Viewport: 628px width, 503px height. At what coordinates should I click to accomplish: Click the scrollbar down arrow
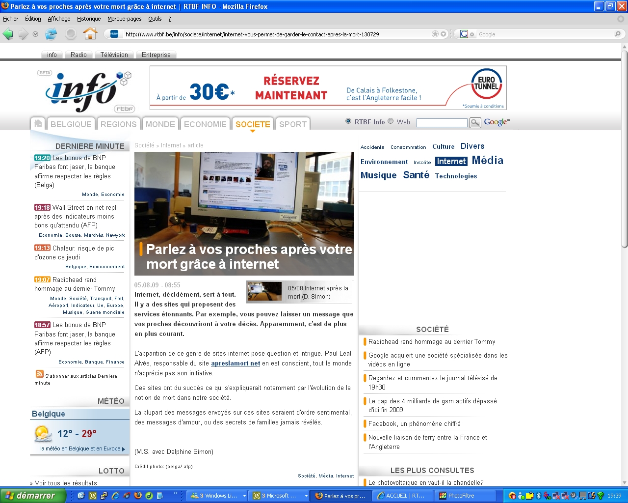pos(624,483)
